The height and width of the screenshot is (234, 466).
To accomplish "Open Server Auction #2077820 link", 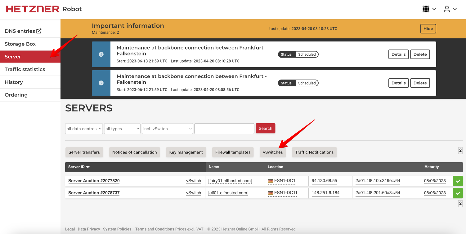I will [x=94, y=181].
